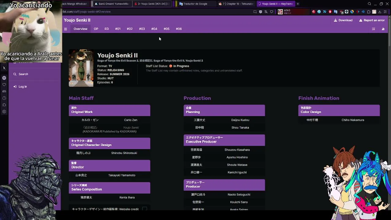This screenshot has height=220, width=391.
Task: Click the music player widget in toolbar
Action: [x=294, y=12]
